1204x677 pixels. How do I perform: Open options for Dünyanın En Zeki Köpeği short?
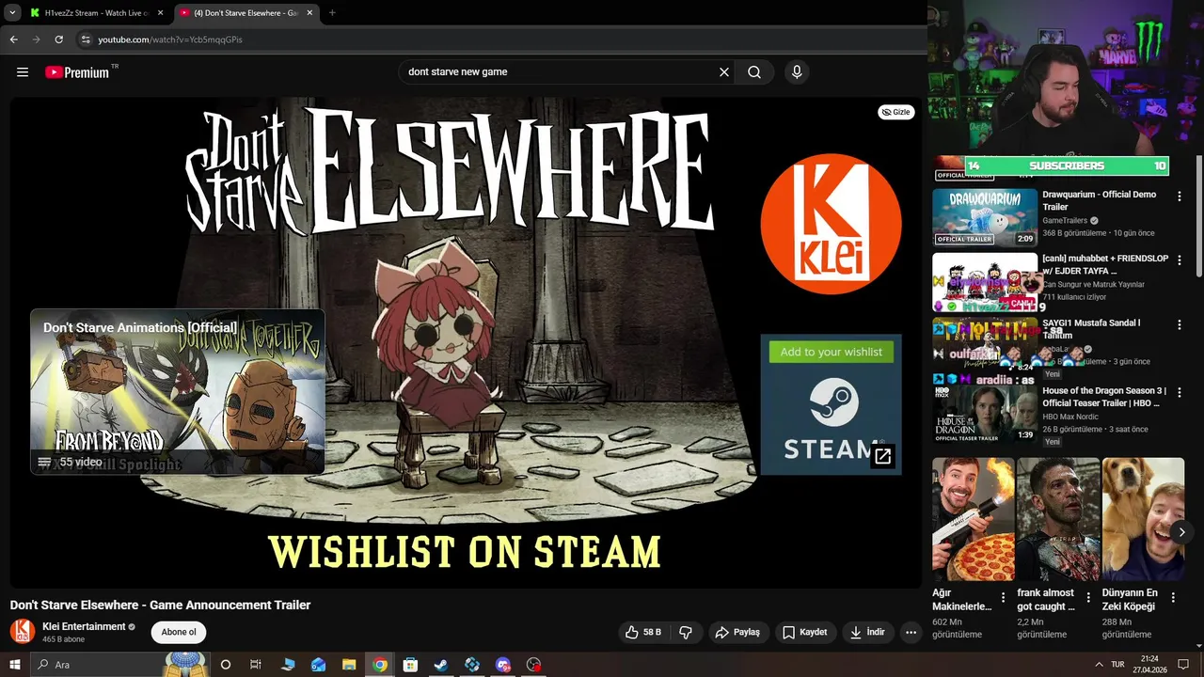pos(1173,597)
